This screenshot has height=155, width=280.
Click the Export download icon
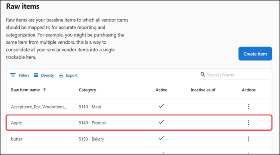[61, 75]
